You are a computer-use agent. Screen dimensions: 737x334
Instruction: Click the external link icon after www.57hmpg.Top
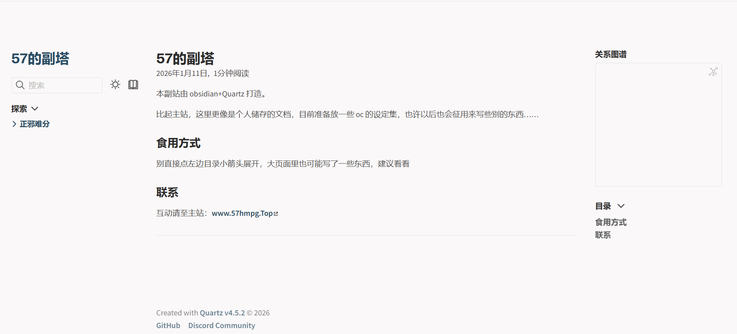pos(276,214)
